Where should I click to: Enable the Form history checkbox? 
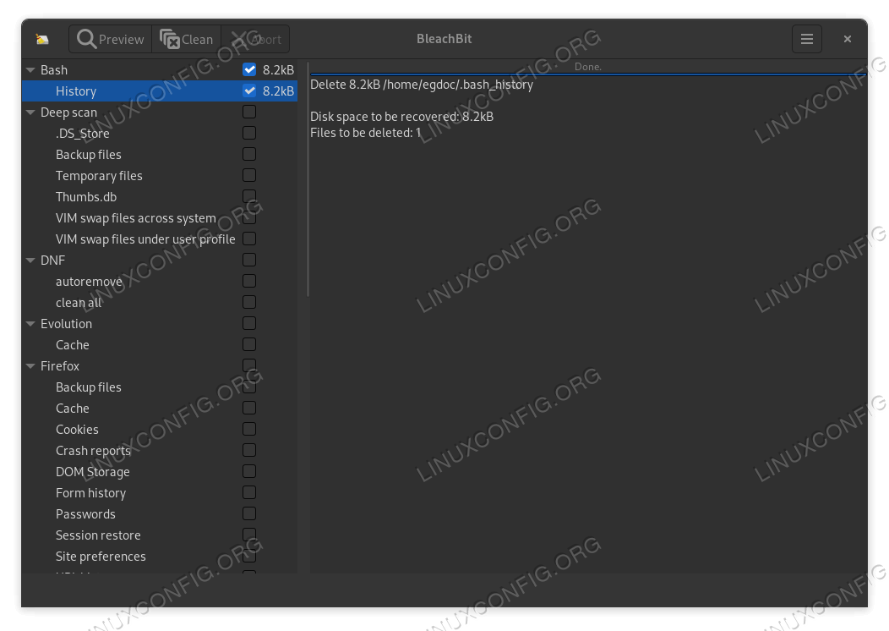[249, 492]
